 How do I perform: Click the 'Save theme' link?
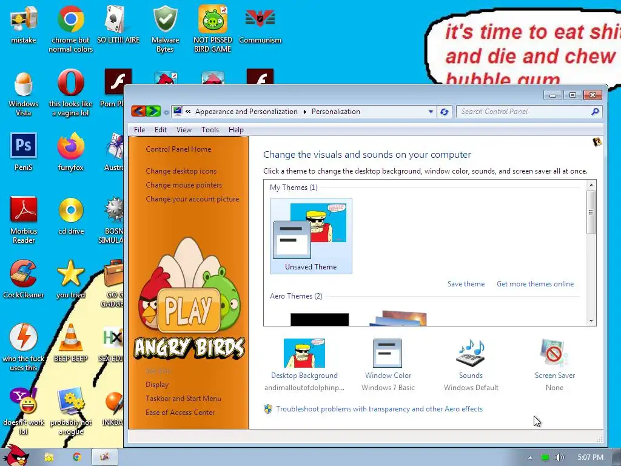(x=466, y=284)
